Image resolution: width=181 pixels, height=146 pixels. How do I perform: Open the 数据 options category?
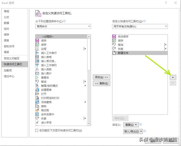[15, 23]
